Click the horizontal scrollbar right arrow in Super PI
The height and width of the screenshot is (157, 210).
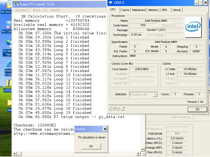[x=138, y=154]
